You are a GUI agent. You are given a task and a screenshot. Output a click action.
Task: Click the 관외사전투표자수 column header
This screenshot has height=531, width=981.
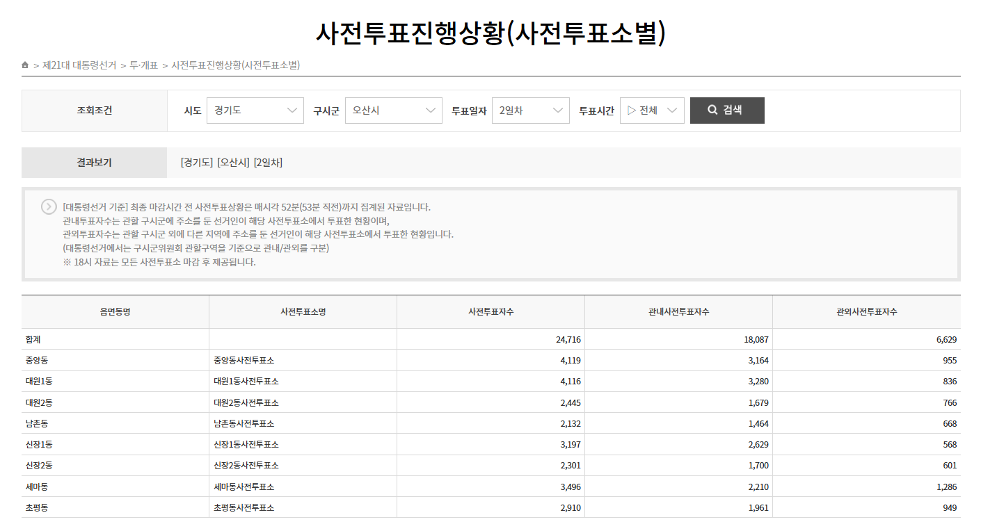[866, 312]
